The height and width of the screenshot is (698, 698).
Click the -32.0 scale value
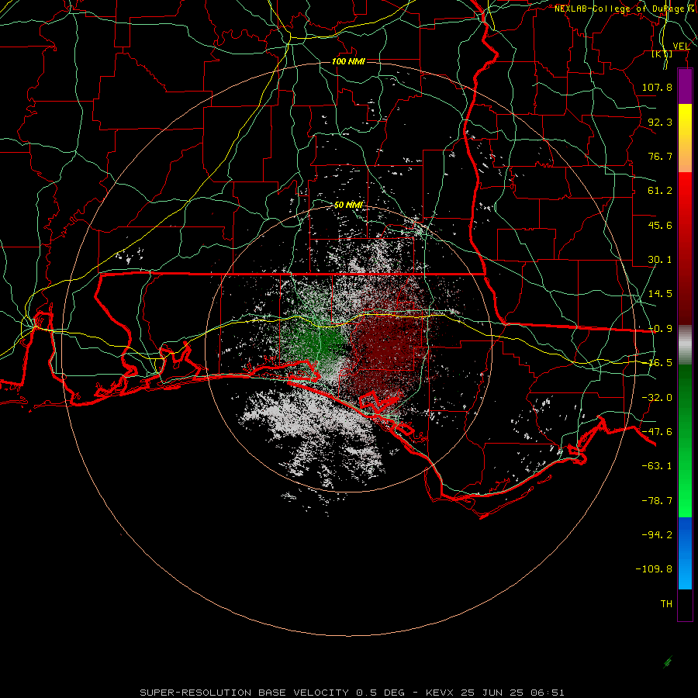[657, 398]
